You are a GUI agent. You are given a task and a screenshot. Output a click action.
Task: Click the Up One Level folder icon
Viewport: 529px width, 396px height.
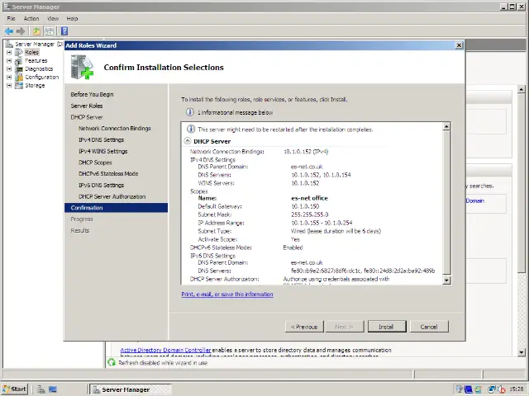pos(36,31)
